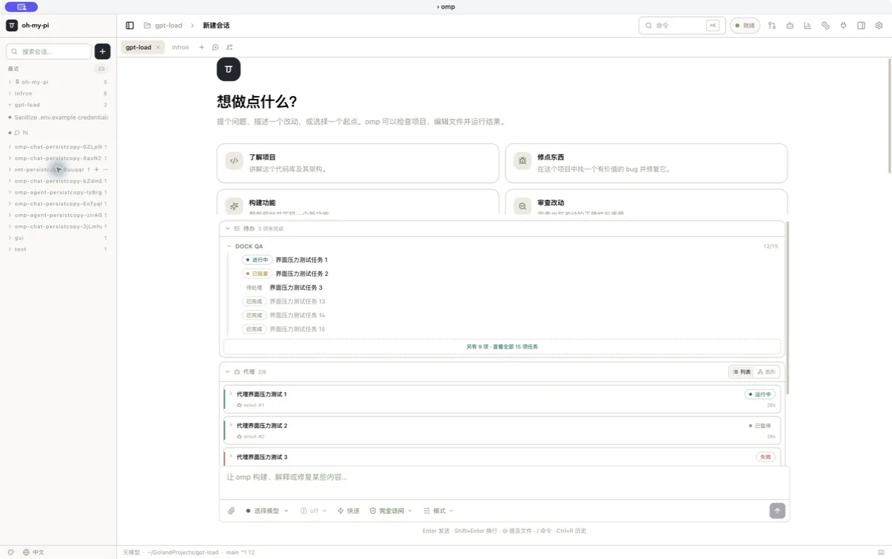
Task: Collapse the 待办 panel chevron
Action: pos(227,229)
